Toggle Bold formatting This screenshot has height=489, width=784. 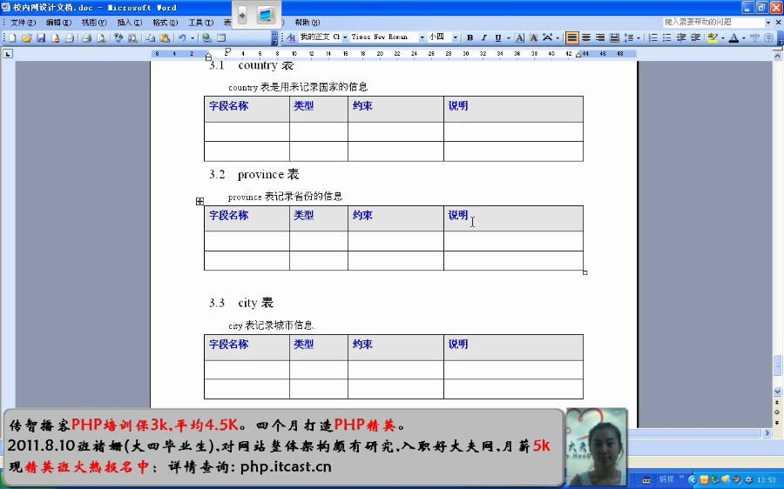pyautogui.click(x=470, y=37)
